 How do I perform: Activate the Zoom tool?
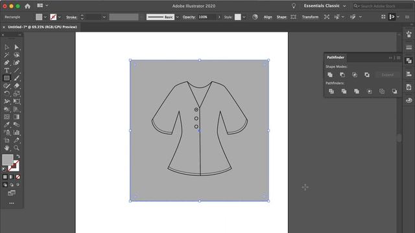[x=16, y=148]
